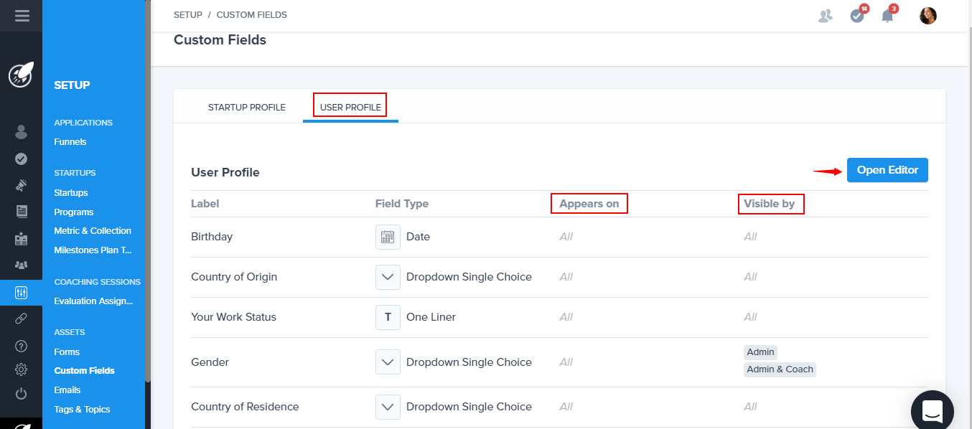Viewport: 972px width, 429px height.
Task: Switch to the Startup Profile tab
Action: (x=246, y=108)
